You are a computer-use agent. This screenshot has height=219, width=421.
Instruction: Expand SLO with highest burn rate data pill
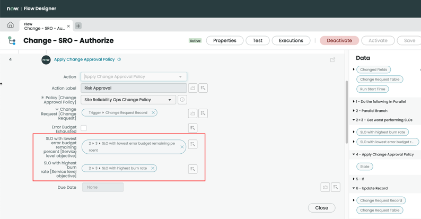[x=354, y=132]
